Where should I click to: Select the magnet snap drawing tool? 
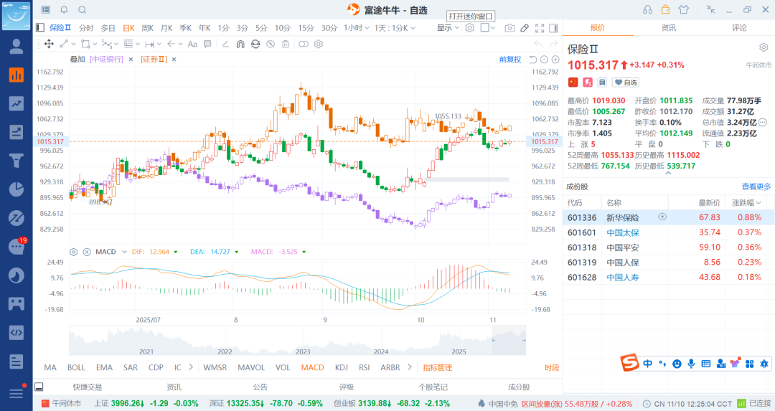coord(240,44)
